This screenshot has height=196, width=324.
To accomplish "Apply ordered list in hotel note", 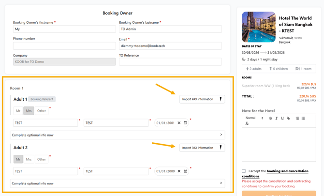I will point(297,118).
